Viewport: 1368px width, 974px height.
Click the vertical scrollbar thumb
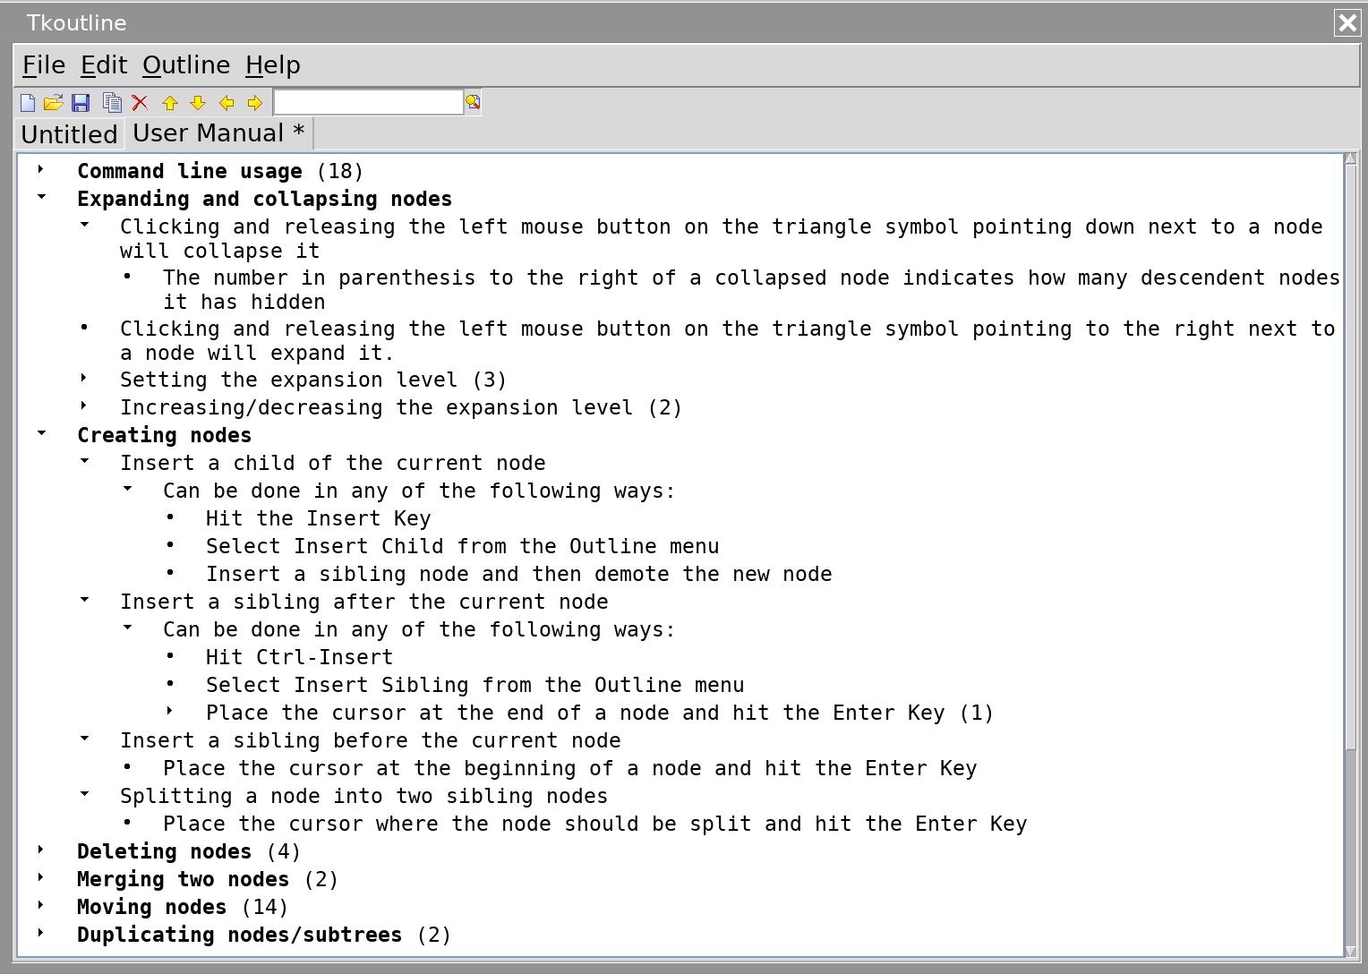1351,457
